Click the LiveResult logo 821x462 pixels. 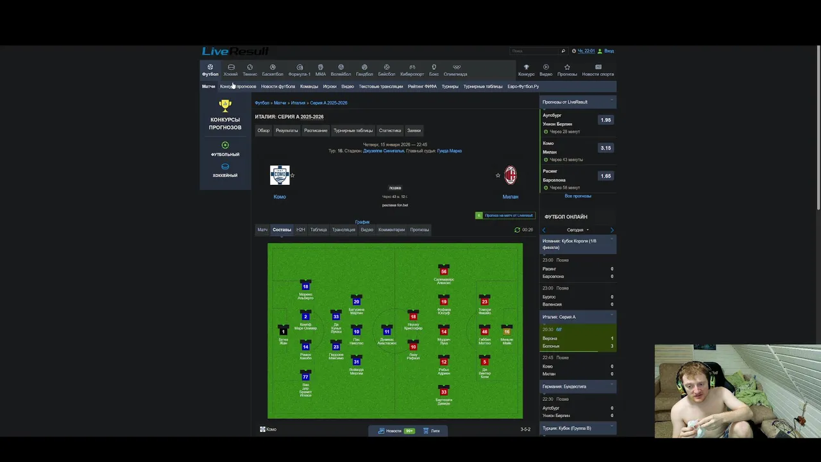click(235, 51)
